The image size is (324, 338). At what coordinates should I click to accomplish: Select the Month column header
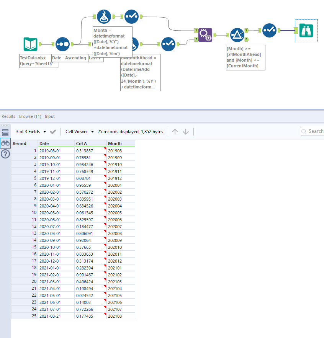(121, 144)
